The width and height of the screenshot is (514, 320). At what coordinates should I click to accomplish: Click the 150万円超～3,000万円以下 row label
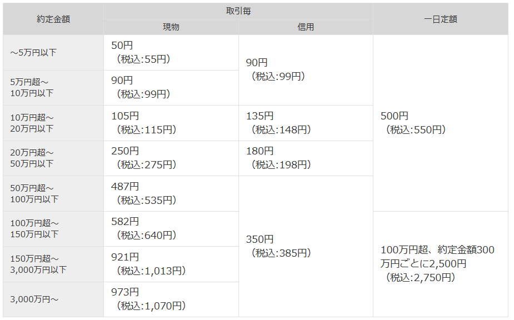coord(38,264)
